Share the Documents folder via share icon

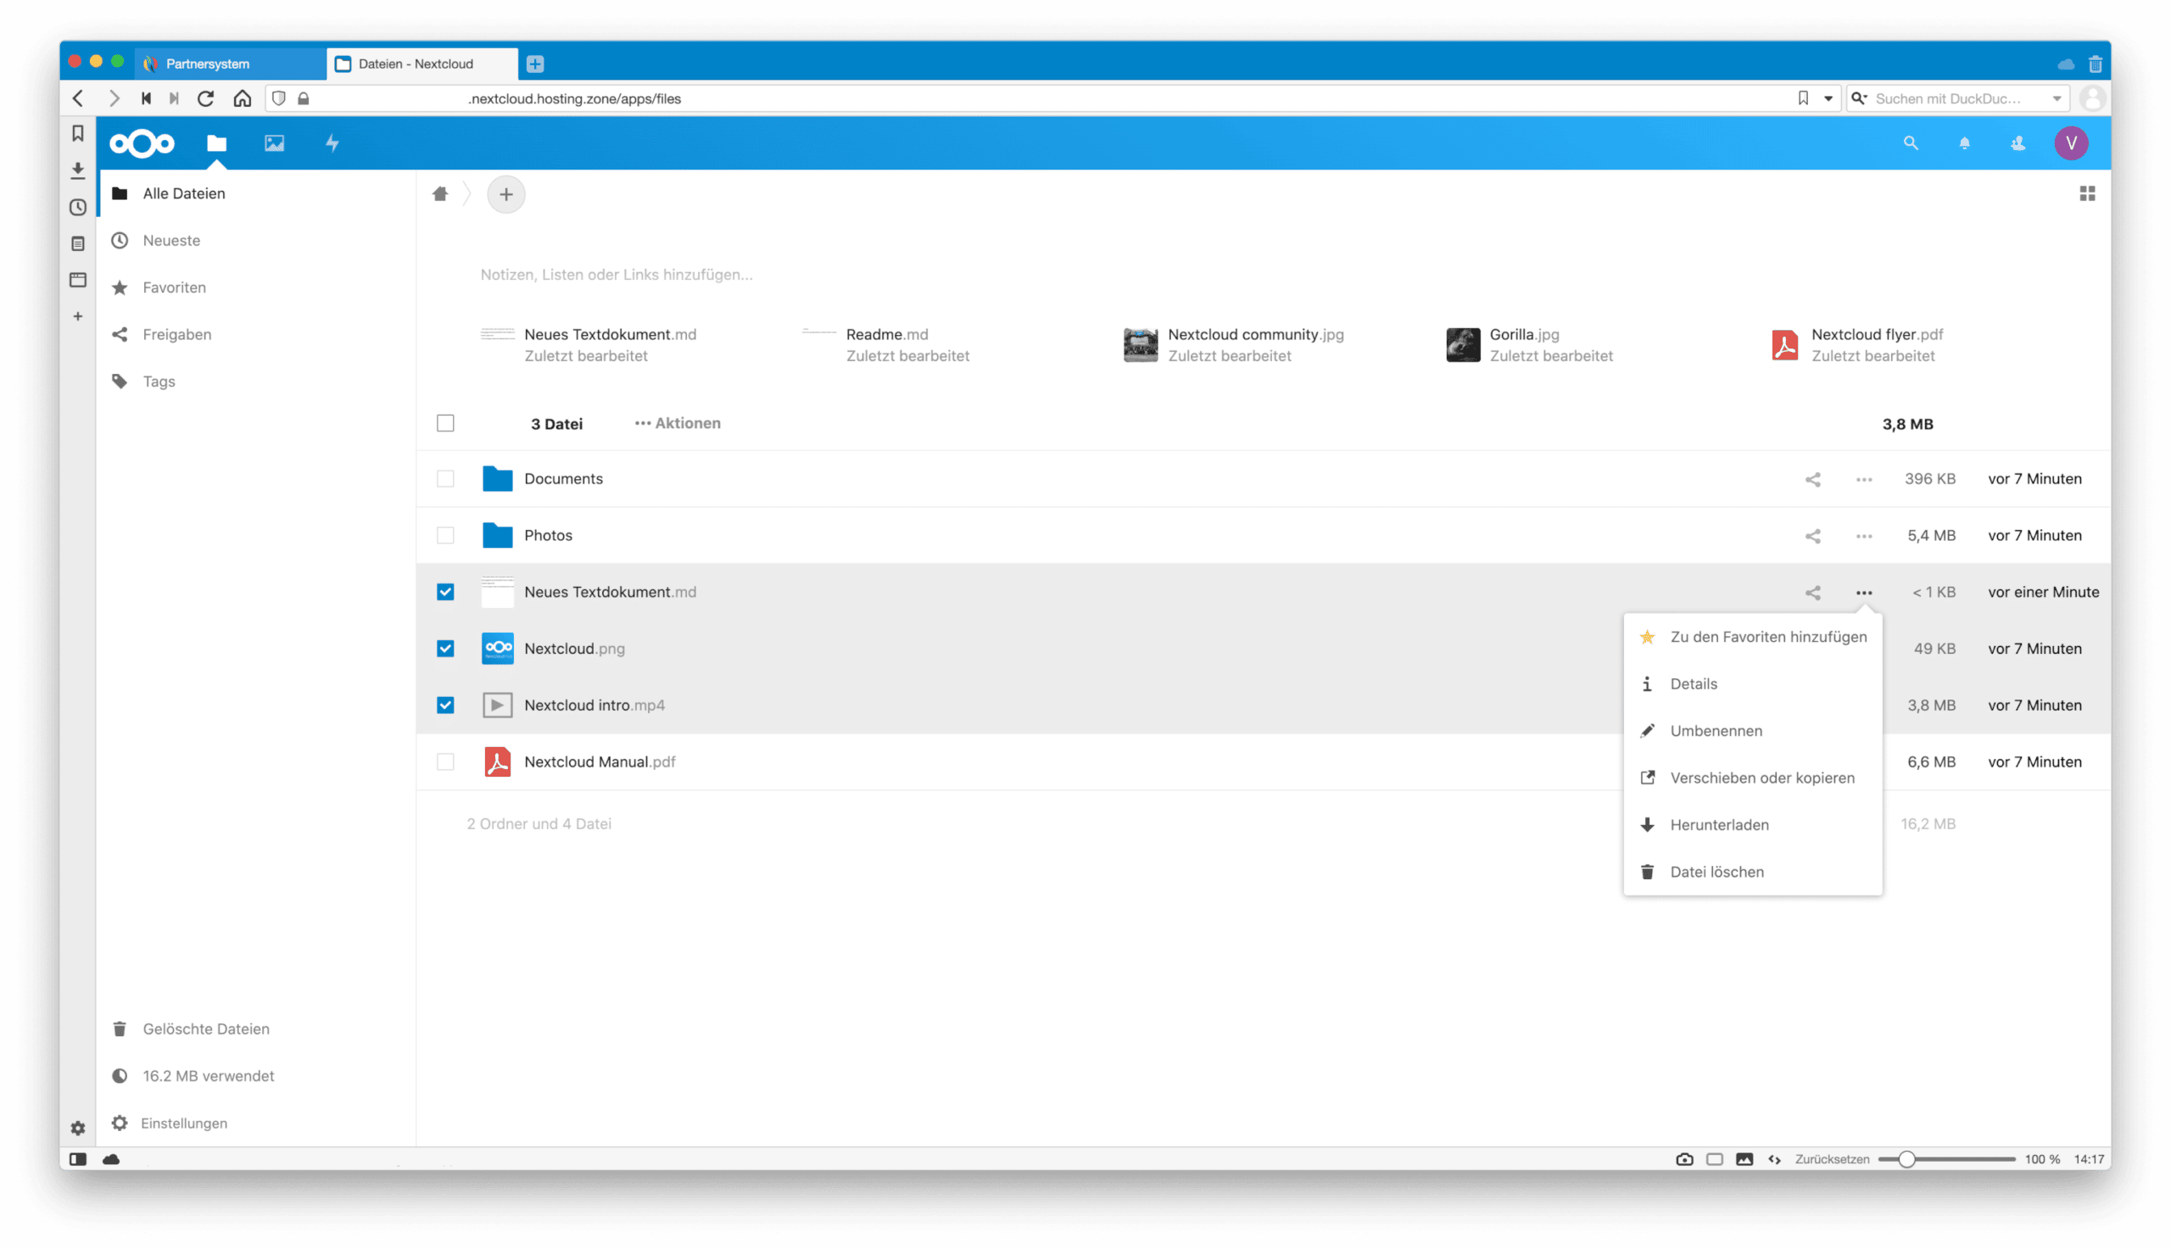1812,480
